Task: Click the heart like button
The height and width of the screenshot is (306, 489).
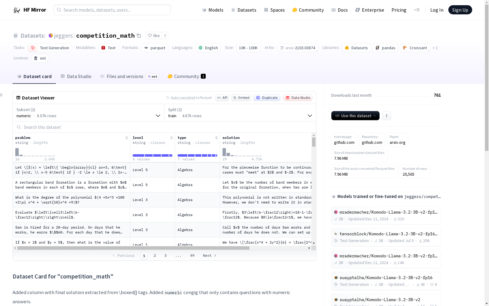Action: pyautogui.click(x=154, y=35)
